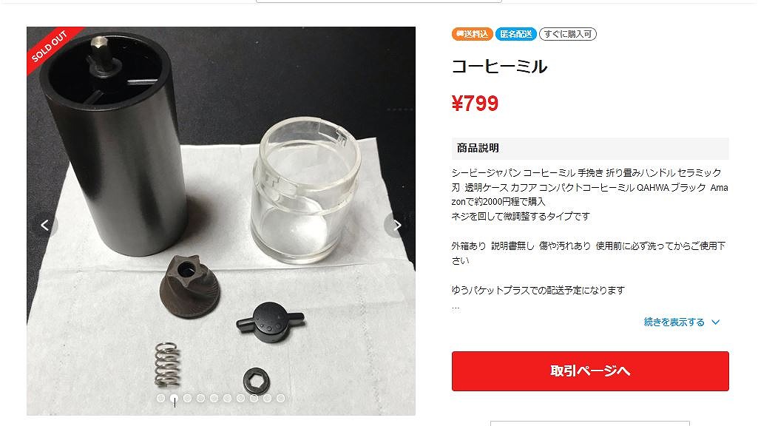758x426 pixels.
Task: Expand description via chevron beside 続きを表示する
Action: 716,322
